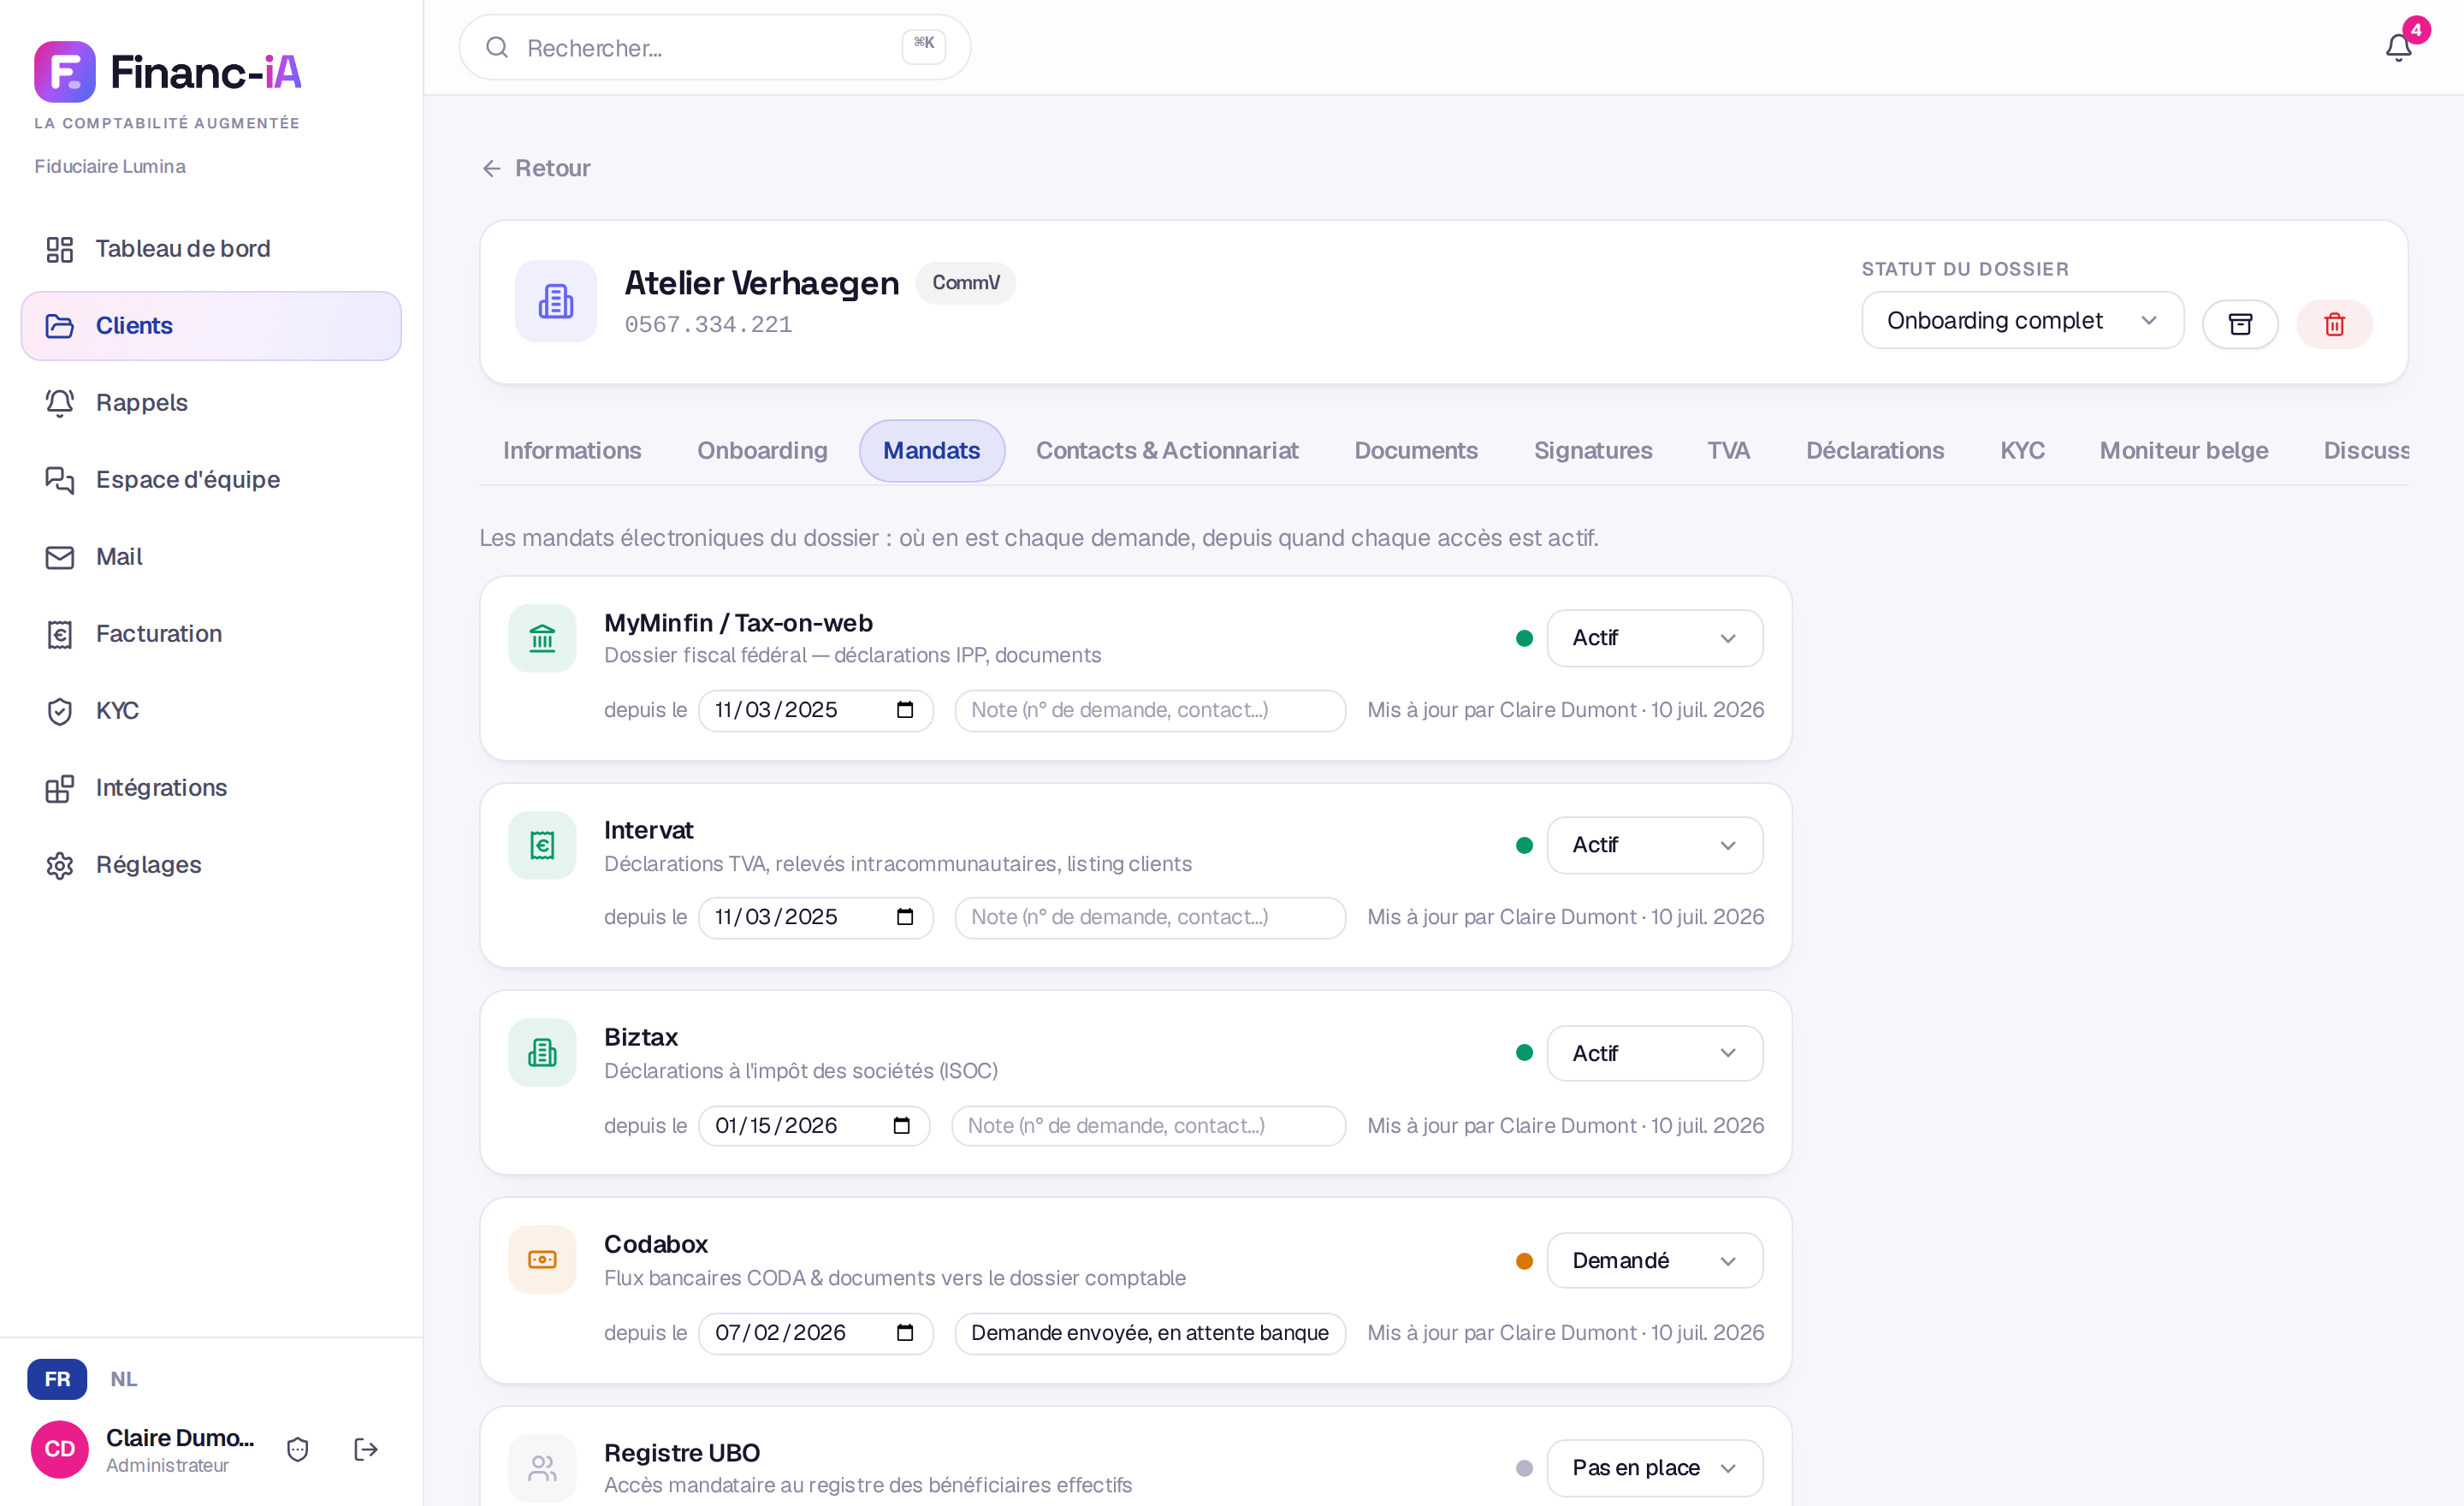
Task: Click the Financ-iA logo icon
Action: pos(65,72)
